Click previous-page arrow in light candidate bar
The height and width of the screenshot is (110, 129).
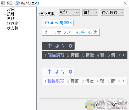pyautogui.click(x=119, y=81)
